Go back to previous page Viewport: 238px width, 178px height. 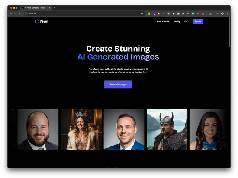pos(11,13)
